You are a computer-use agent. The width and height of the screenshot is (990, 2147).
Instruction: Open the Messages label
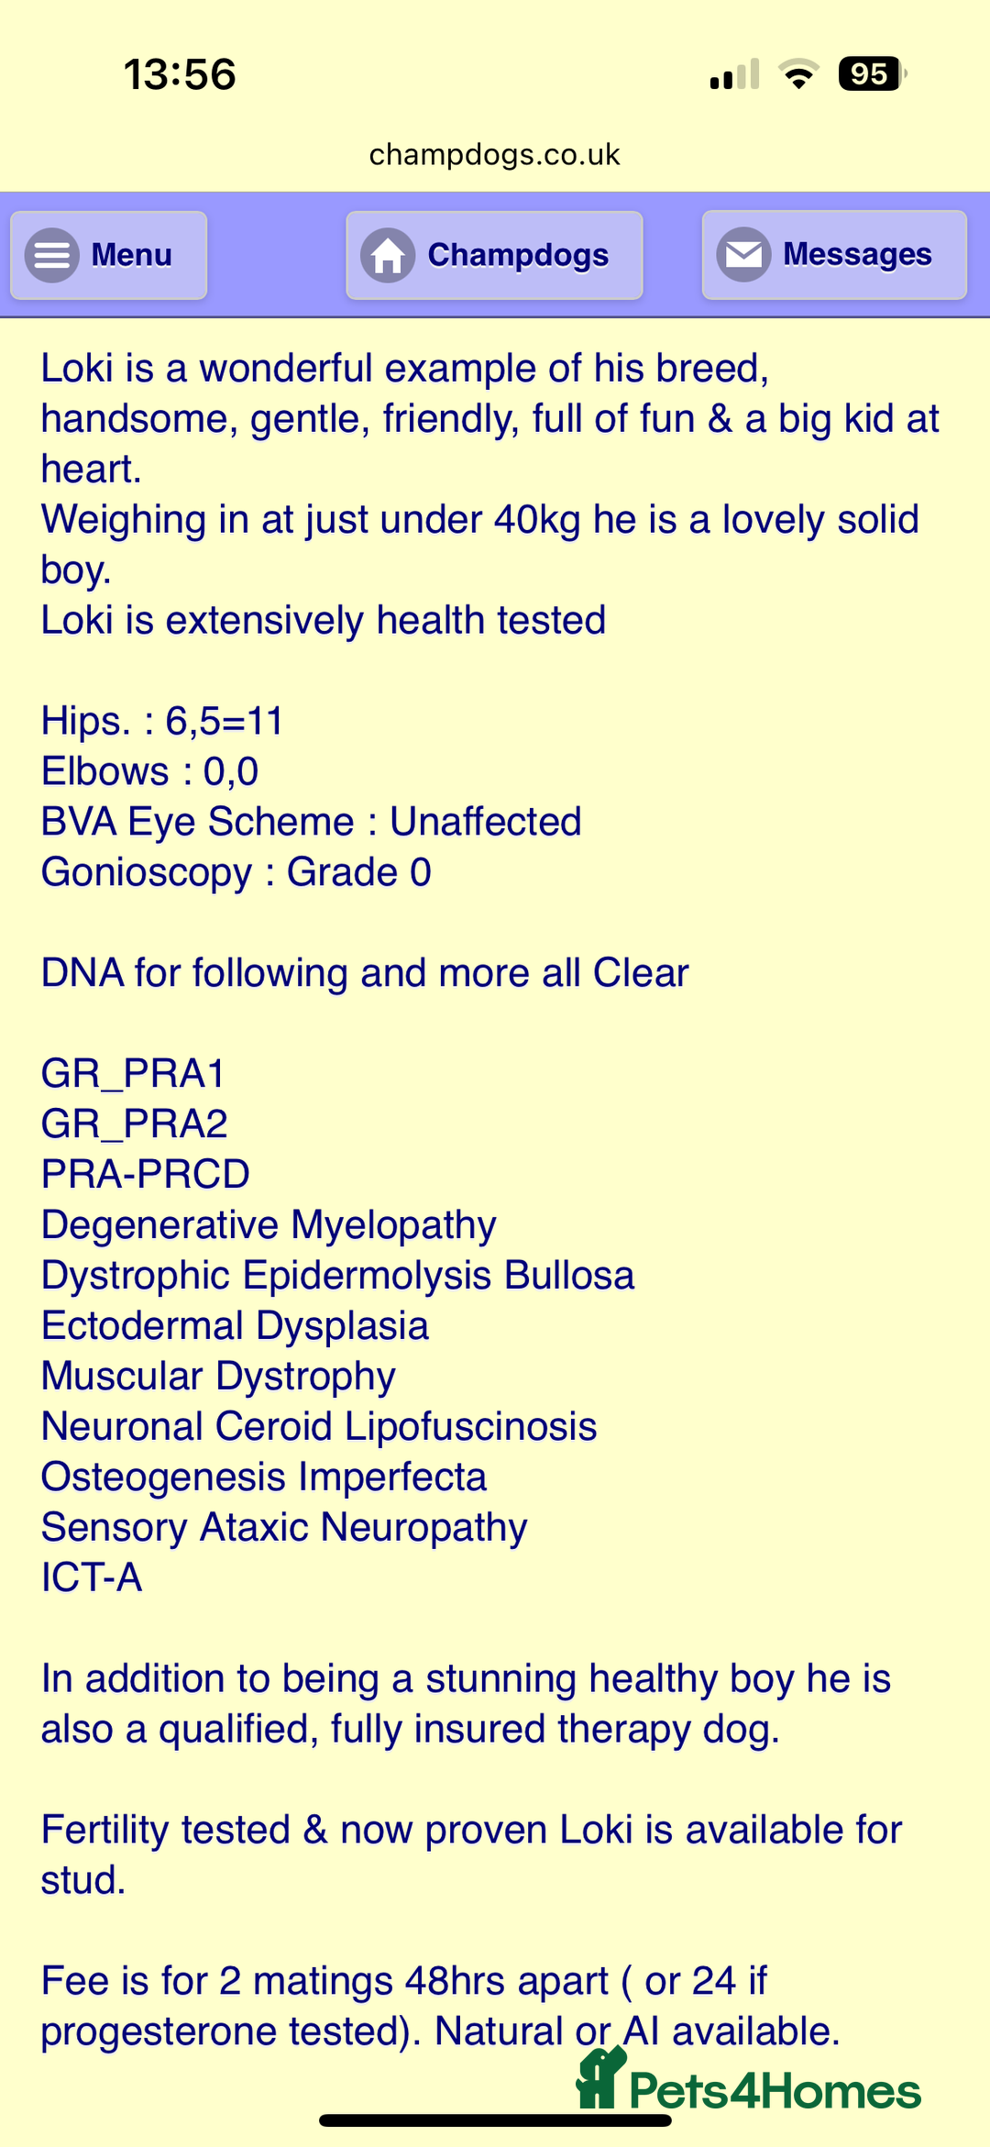pos(857,254)
